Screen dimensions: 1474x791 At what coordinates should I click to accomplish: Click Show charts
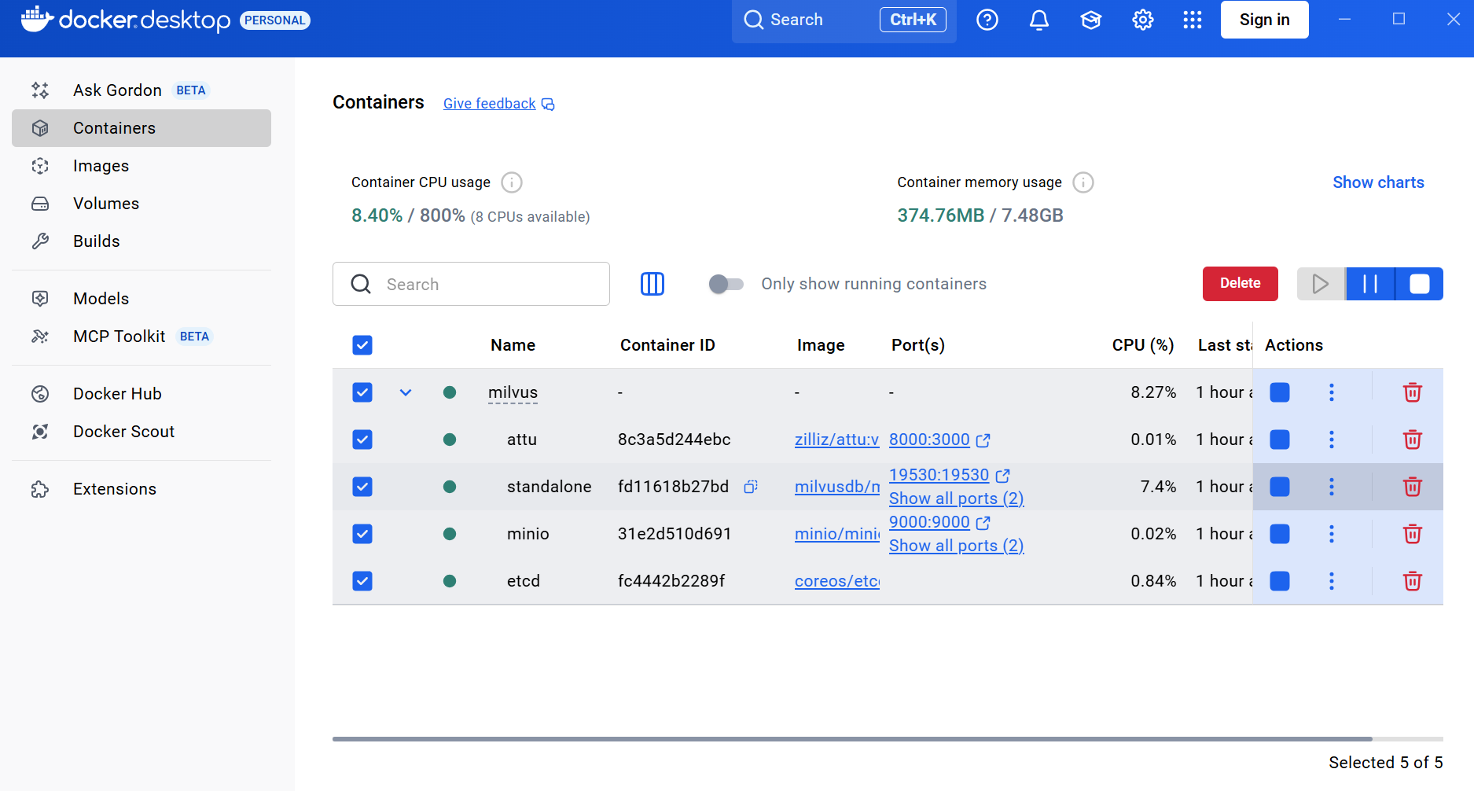(x=1378, y=182)
